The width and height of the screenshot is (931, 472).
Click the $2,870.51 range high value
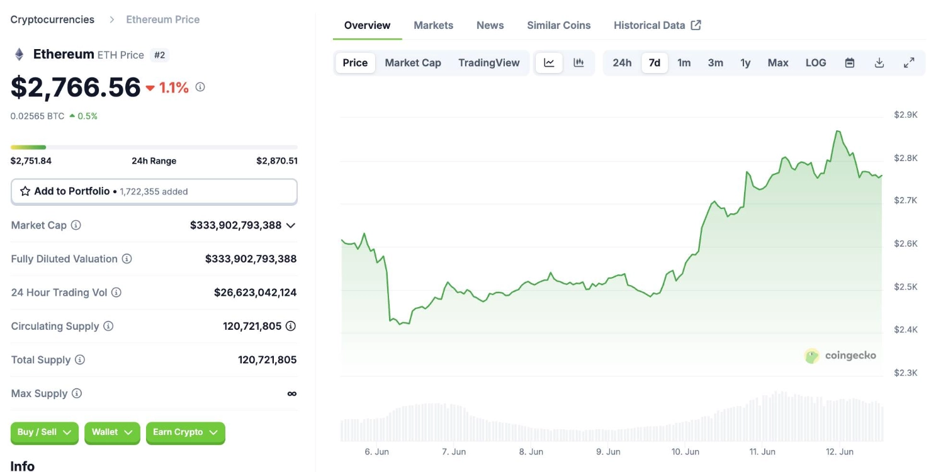click(277, 160)
